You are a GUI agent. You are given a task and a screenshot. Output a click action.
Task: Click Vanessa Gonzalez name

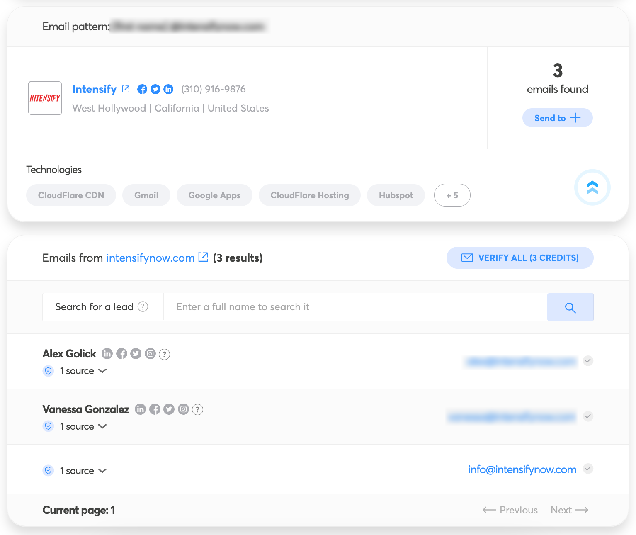[x=86, y=409]
